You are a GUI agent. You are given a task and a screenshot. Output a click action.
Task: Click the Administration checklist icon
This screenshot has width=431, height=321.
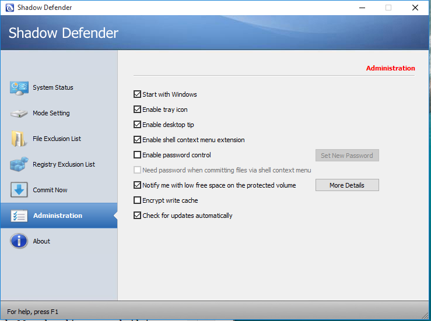click(x=19, y=216)
